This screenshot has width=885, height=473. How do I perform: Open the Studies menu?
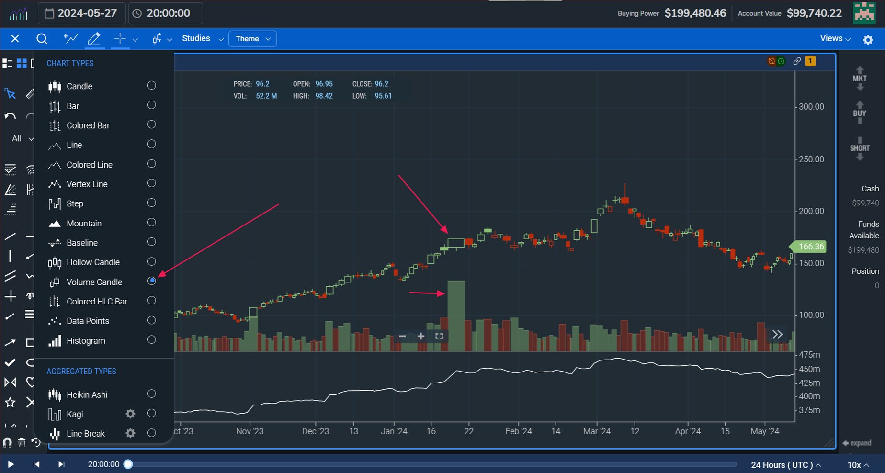click(x=195, y=38)
